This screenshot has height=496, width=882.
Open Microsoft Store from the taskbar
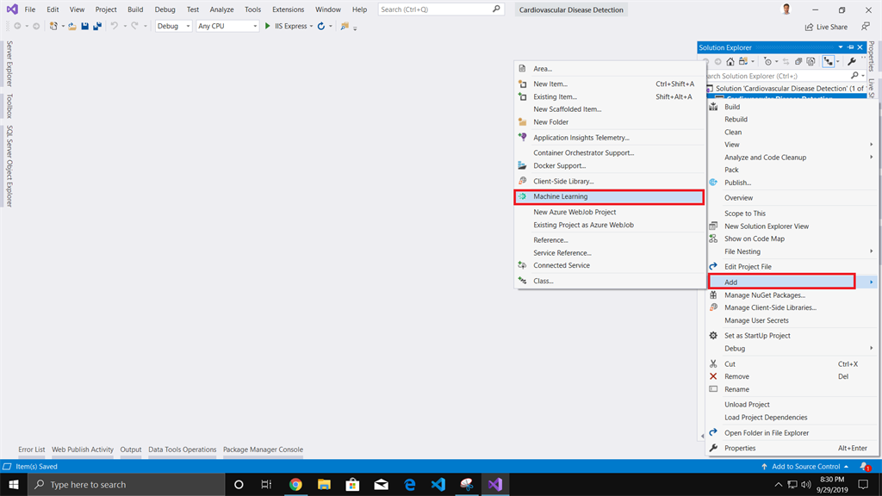click(352, 484)
